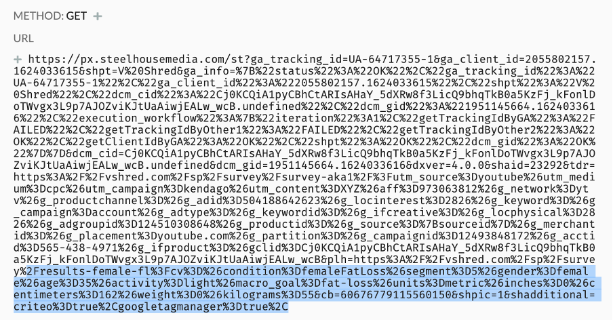Click the shaid=23292 parameter text
The image size is (613, 320).
[528, 165]
